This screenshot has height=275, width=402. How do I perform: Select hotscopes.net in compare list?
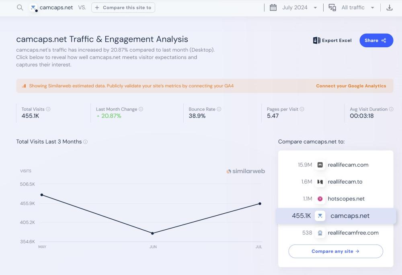point(346,199)
